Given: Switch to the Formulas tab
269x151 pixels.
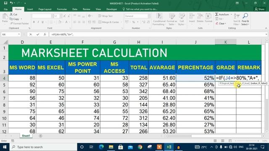Looking at the screenshot, I should coord(62,9).
